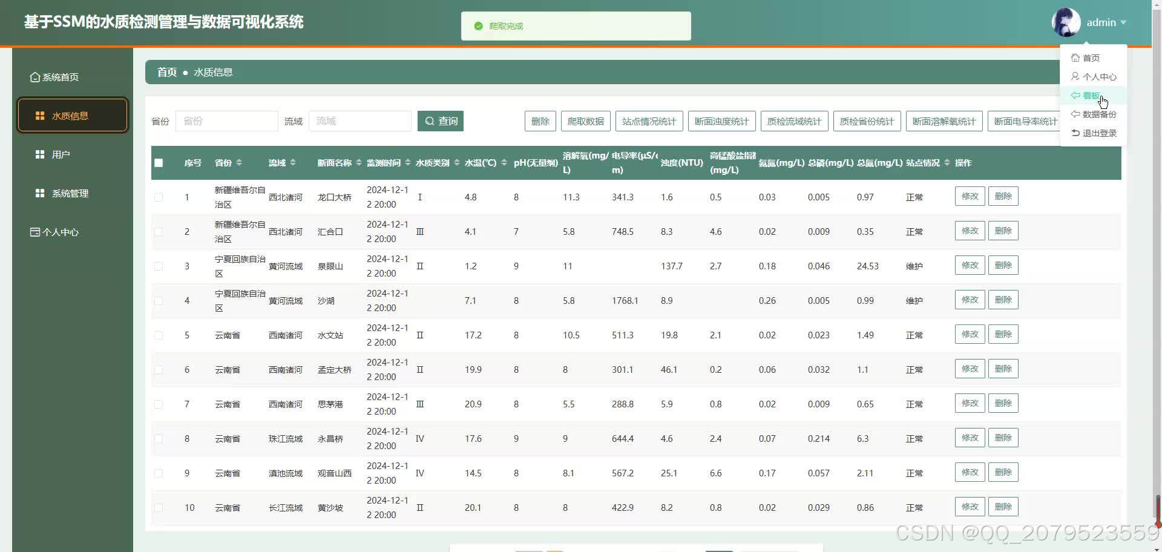Open 断面浊度统计 chart button

(721, 121)
